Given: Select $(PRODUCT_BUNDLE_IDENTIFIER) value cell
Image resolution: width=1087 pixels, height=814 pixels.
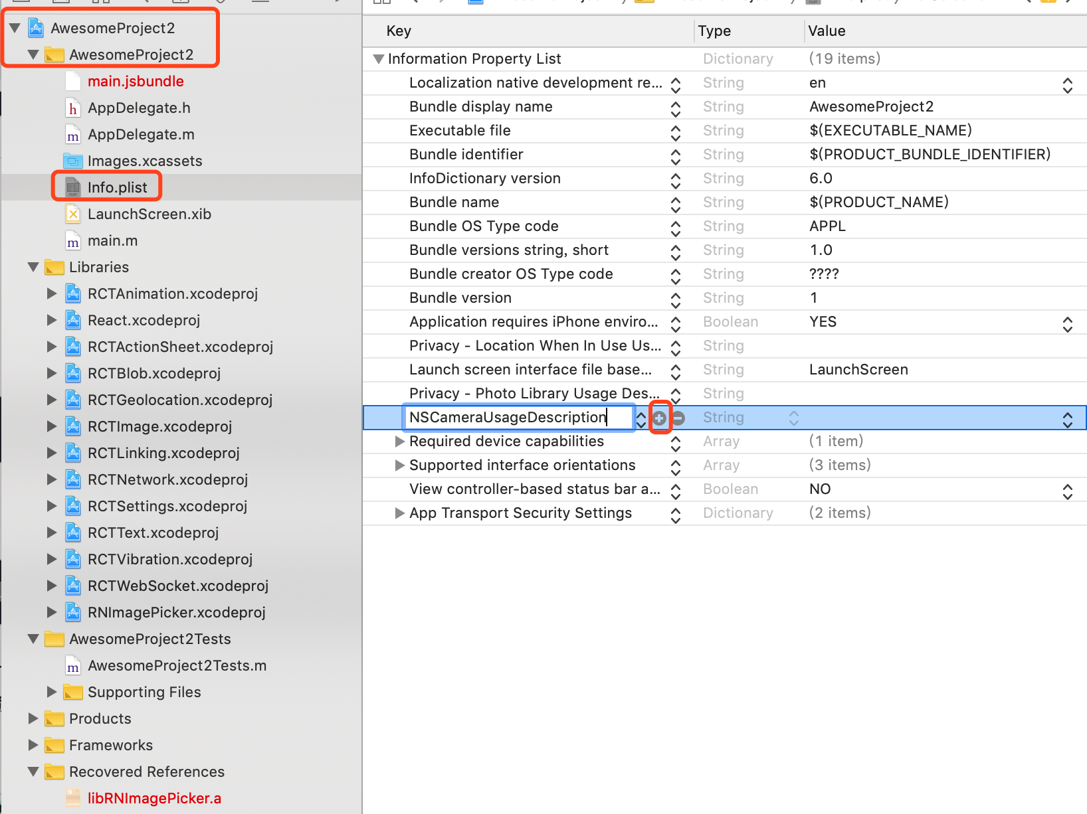Looking at the screenshot, I should point(930,155).
